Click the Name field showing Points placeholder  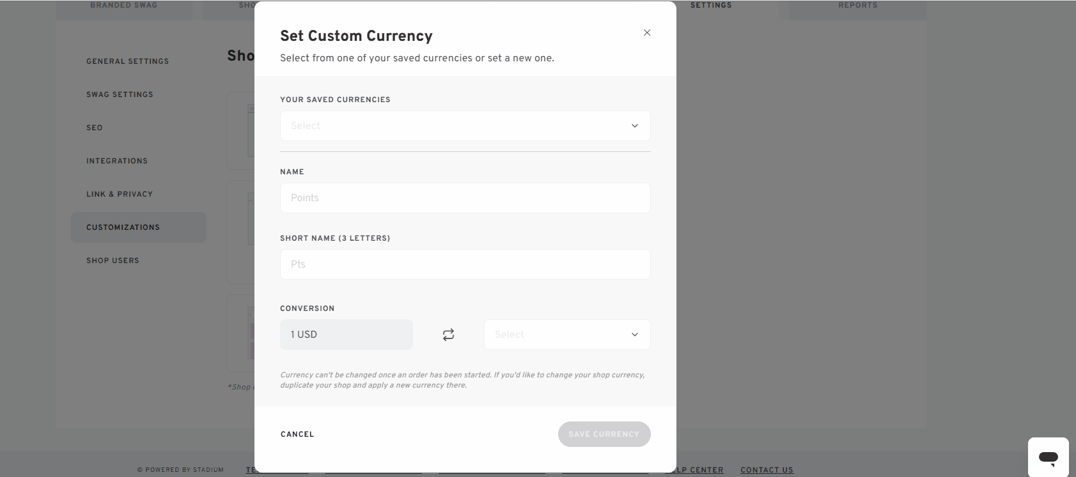point(465,197)
